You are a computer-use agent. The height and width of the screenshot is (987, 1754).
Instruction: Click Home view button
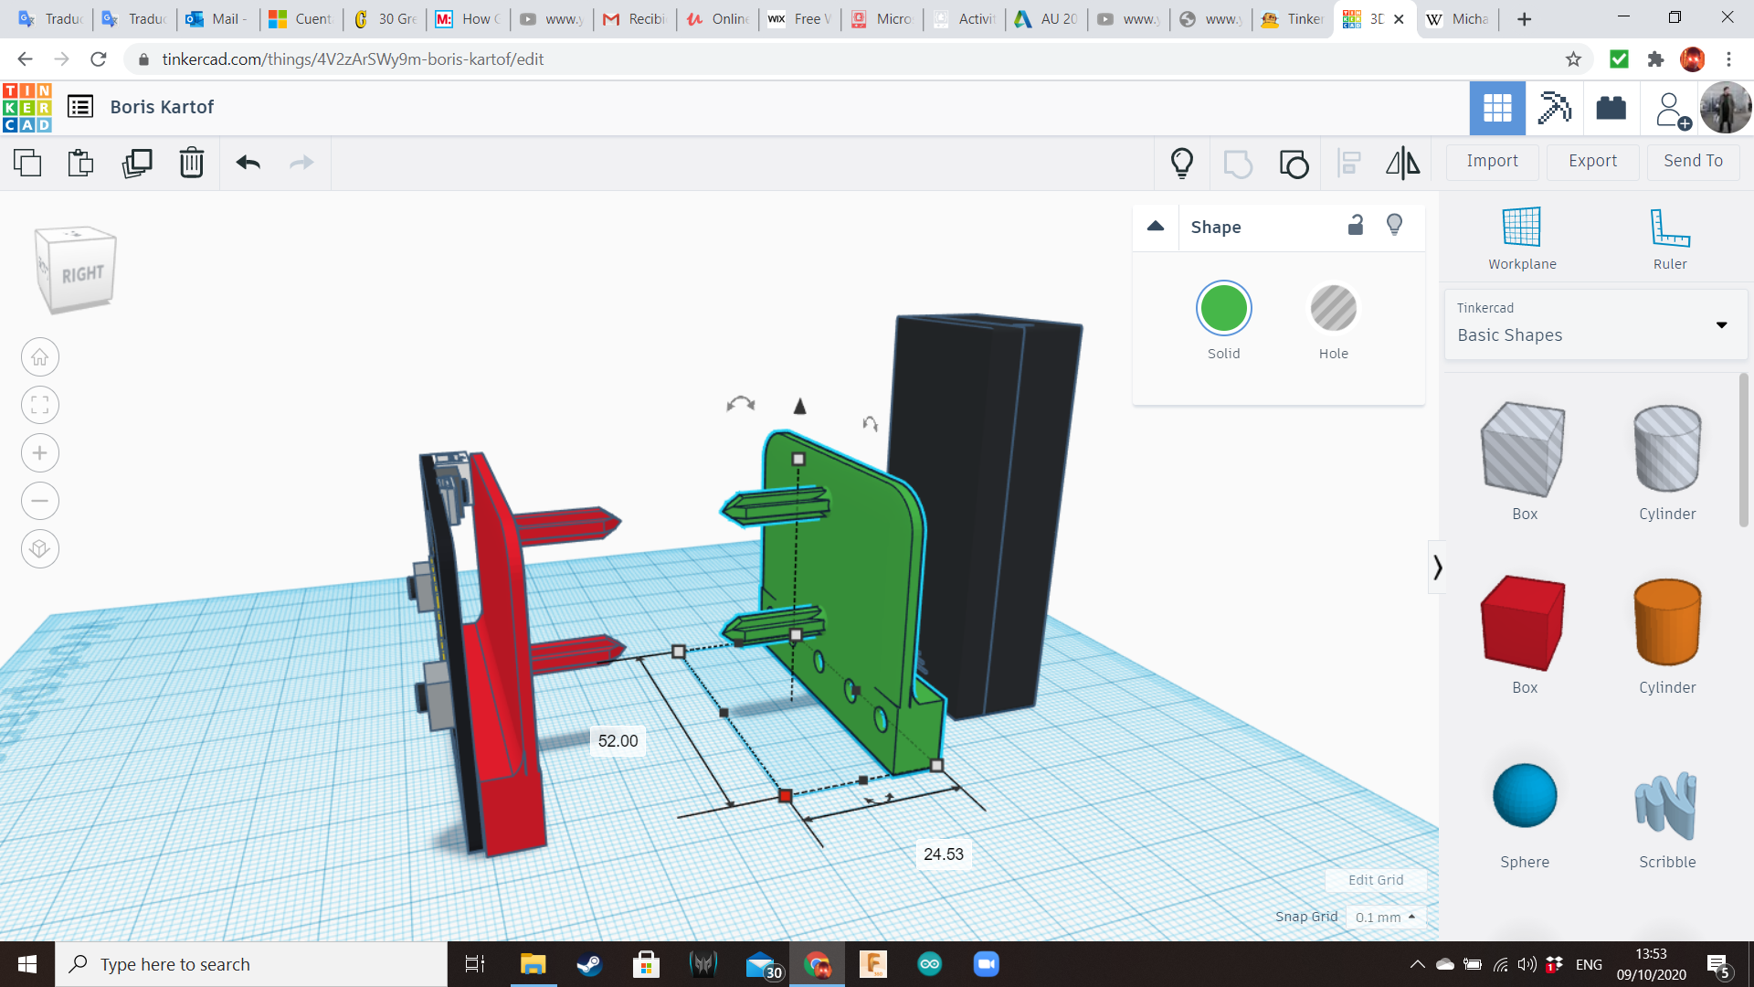pyautogui.click(x=40, y=357)
